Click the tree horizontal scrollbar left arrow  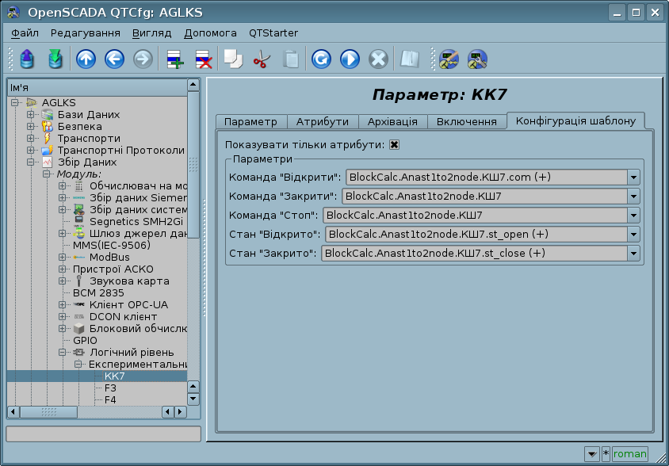click(x=13, y=412)
